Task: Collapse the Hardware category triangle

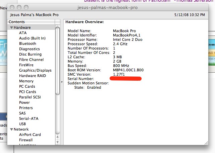Action: pos(11,28)
